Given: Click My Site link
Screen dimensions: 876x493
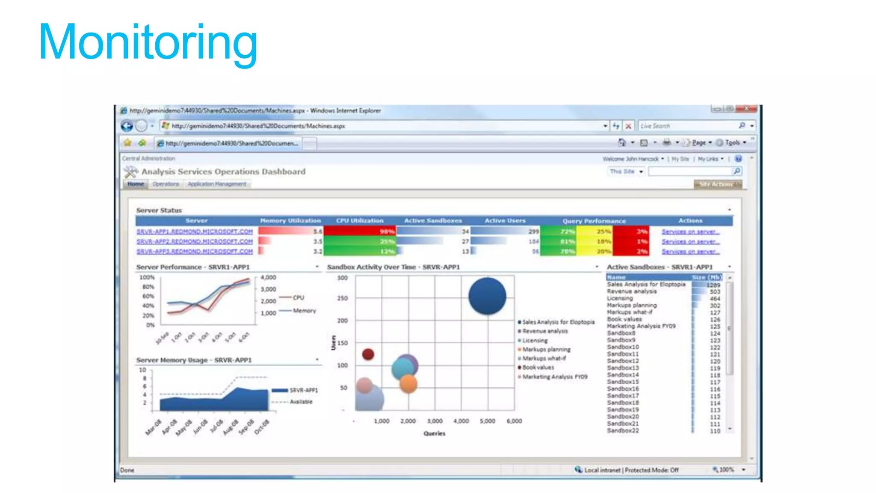Looking at the screenshot, I should tap(680, 159).
